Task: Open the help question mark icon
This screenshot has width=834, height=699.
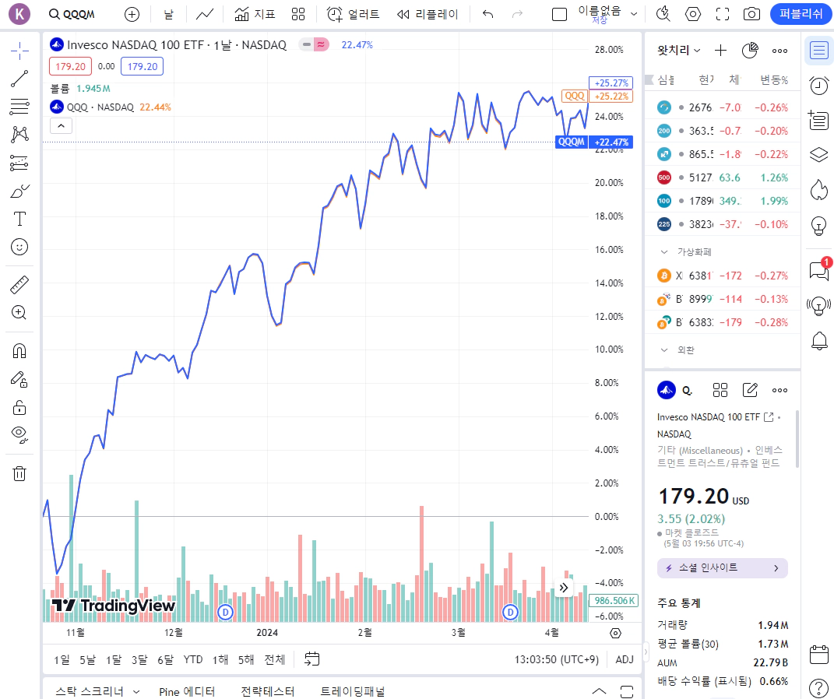Action: click(818, 688)
